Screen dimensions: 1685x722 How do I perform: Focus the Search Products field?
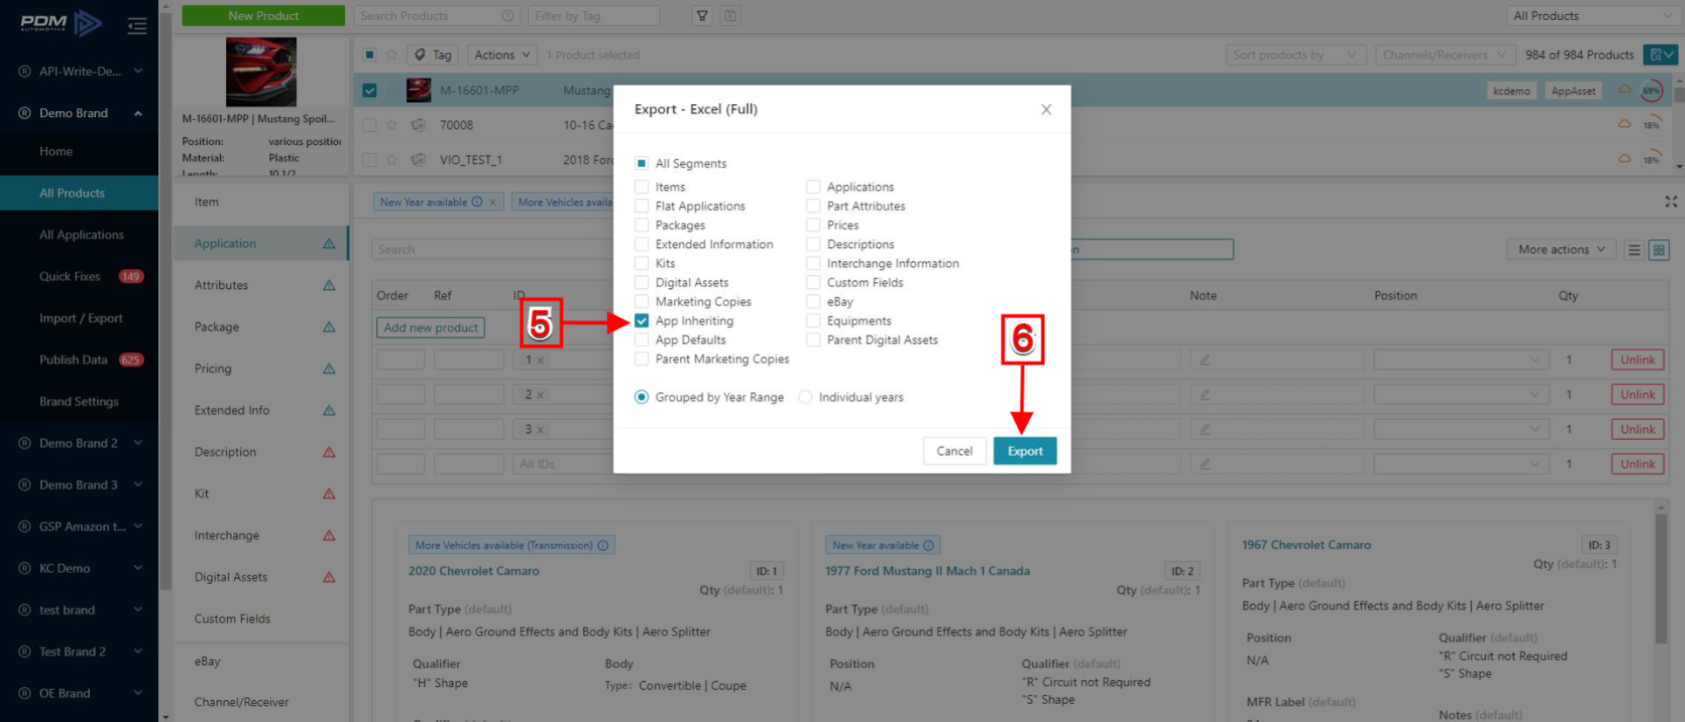pos(437,16)
